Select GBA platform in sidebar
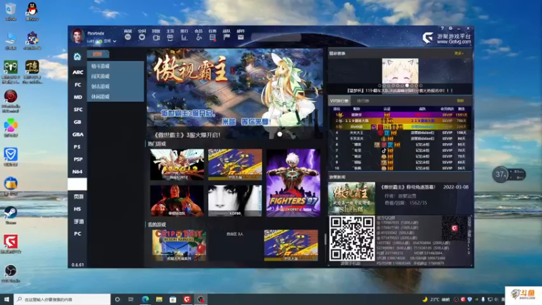Image resolution: width=542 pixels, height=305 pixels. pyautogui.click(x=77, y=134)
